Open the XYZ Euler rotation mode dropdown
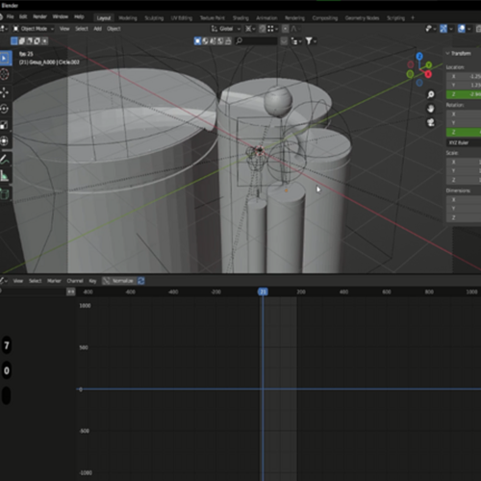Screen dimensions: 481x481 point(464,142)
